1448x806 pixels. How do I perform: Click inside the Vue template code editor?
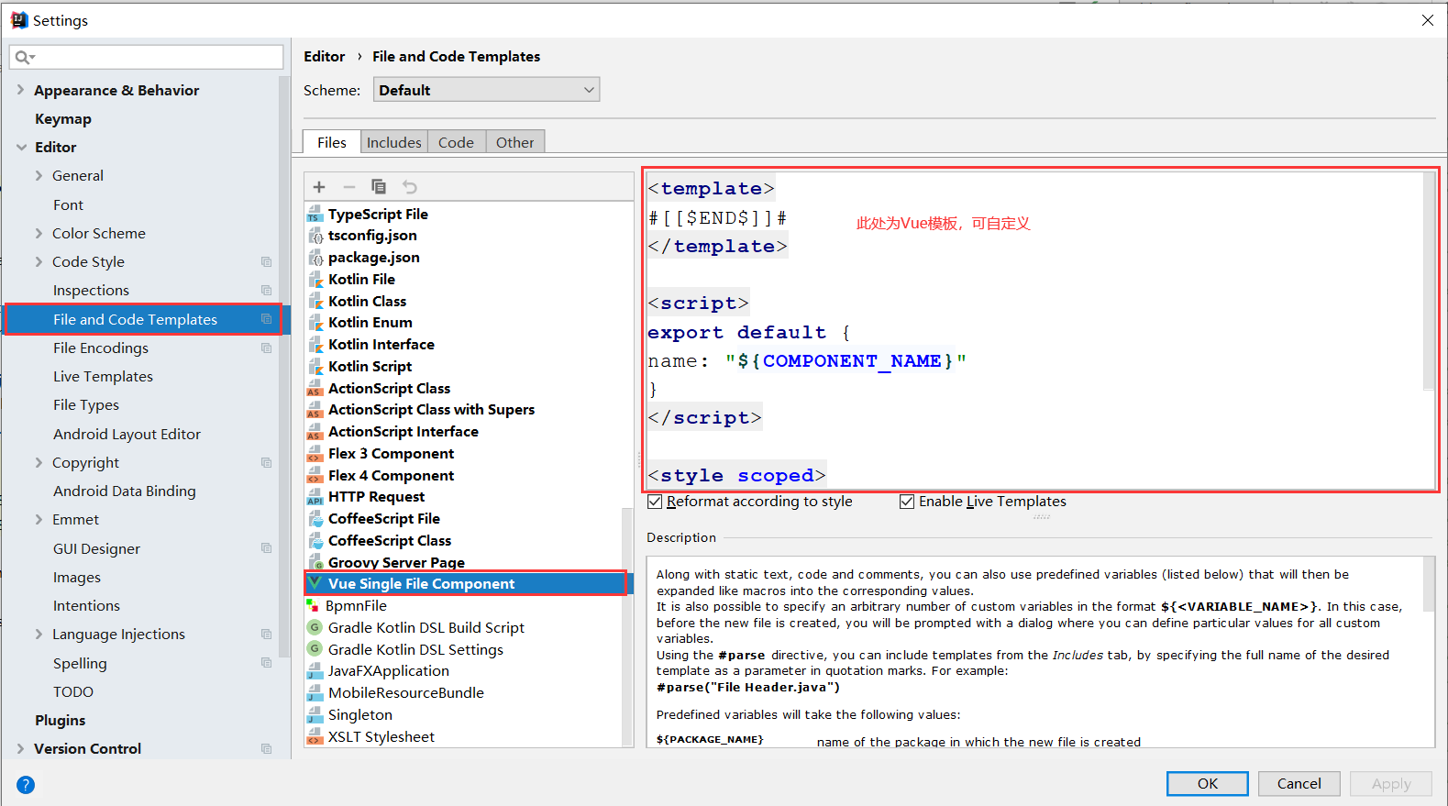point(1036,330)
